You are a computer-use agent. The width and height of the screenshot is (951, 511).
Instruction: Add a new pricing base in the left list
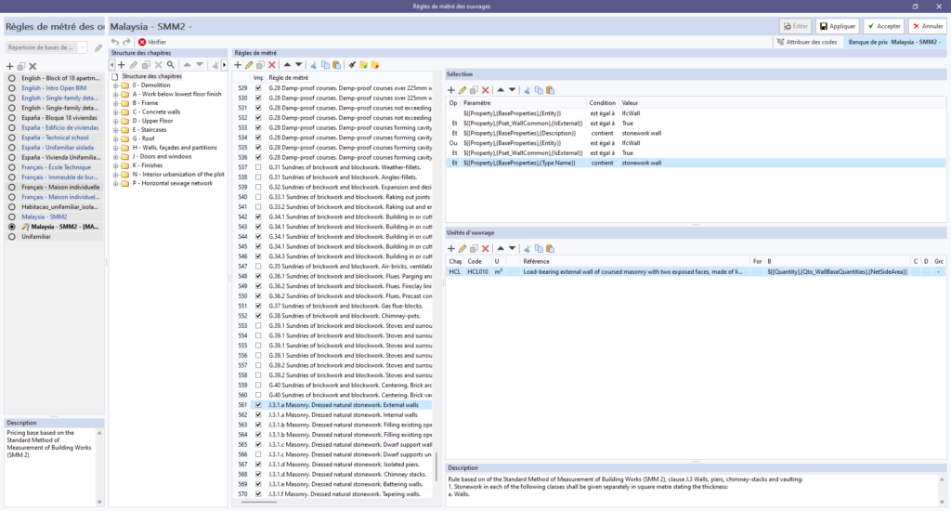click(x=9, y=66)
